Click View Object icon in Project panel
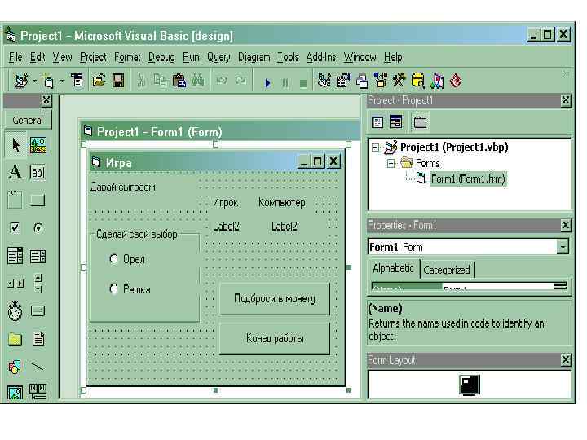 tap(395, 122)
